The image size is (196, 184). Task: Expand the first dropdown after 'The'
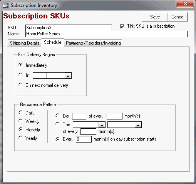[102, 125]
